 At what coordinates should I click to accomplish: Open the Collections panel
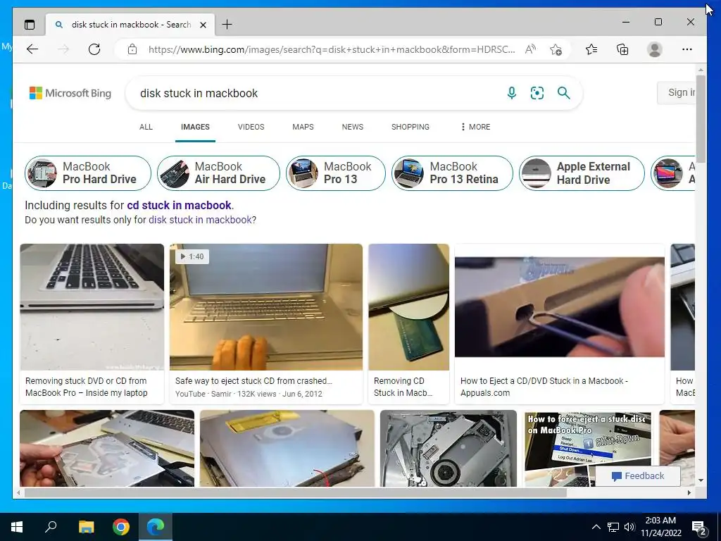[622, 49]
